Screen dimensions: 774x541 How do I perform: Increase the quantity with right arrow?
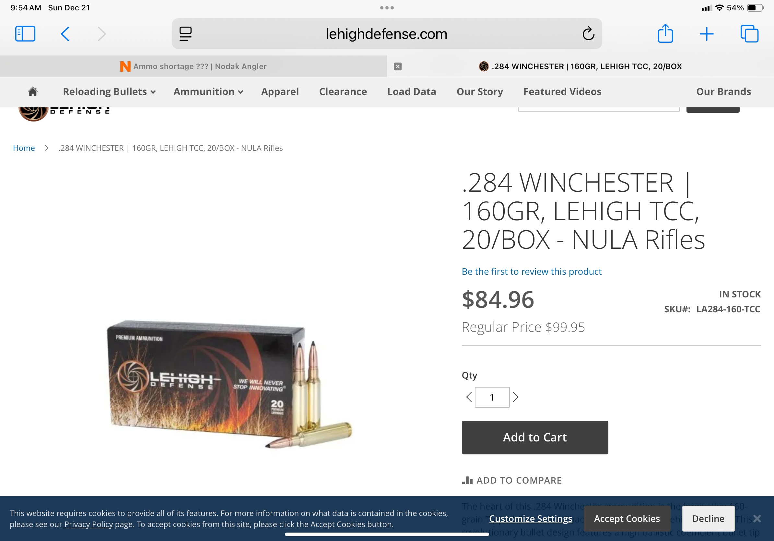515,397
